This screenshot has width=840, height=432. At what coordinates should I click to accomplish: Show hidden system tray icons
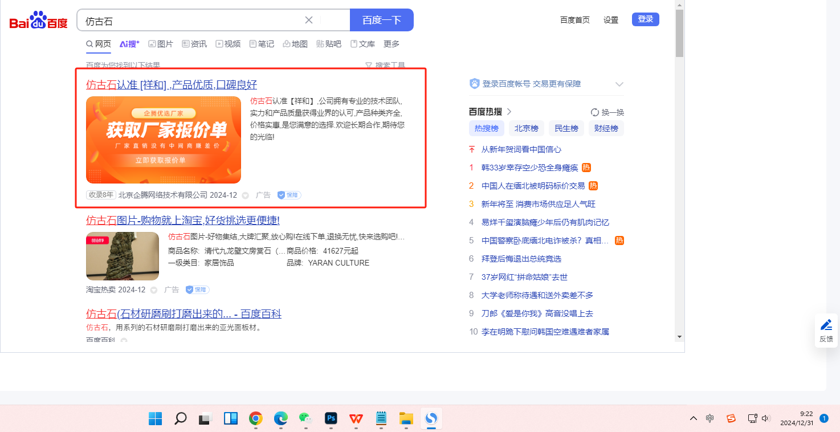click(693, 418)
